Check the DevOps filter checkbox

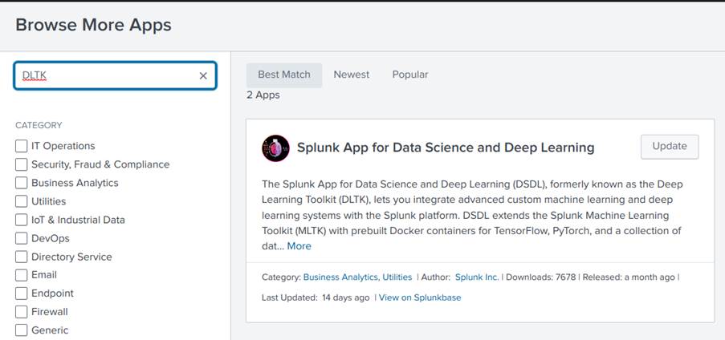pos(22,238)
